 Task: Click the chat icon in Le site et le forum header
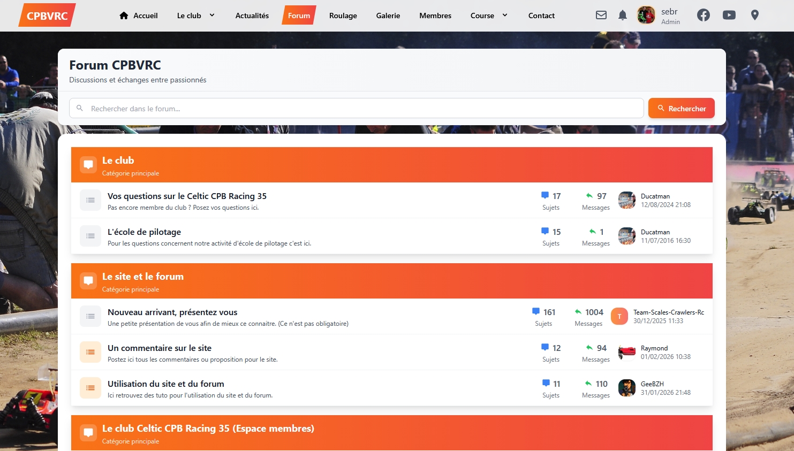coord(88,281)
